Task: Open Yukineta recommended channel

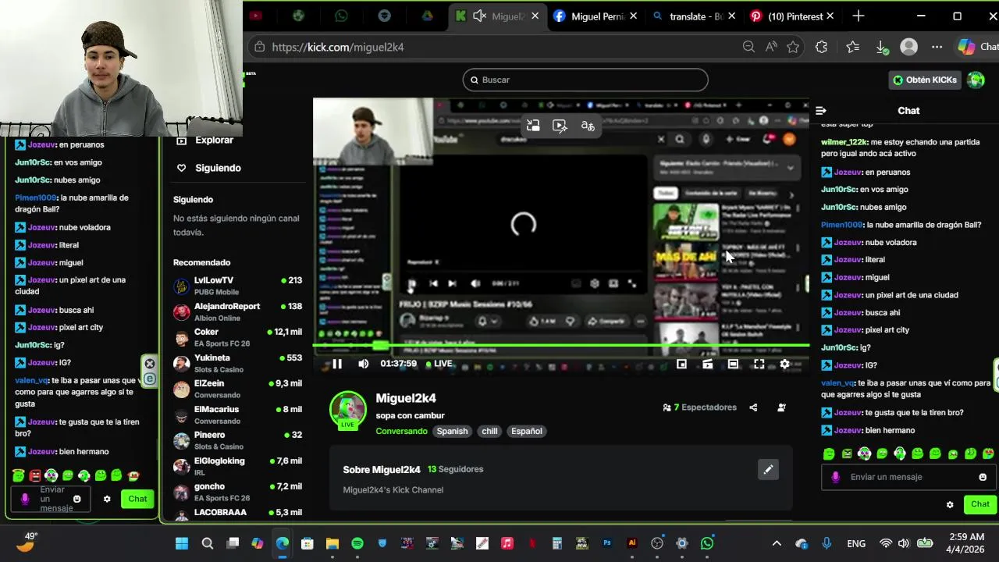Action: [237, 363]
